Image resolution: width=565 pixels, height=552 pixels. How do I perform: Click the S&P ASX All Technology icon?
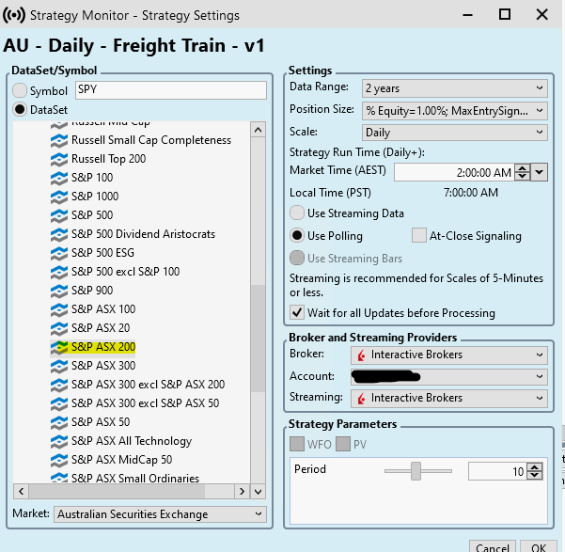click(58, 441)
